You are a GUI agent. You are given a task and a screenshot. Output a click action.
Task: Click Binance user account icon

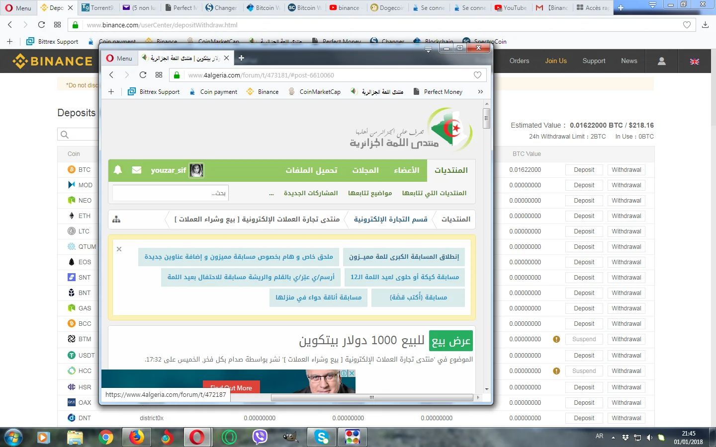tap(661, 61)
